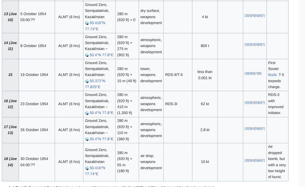Image resolution: width=305 pixels, height=187 pixels.
Task: Click the globe icon in the Joe 11 row
Action: coord(87,55)
